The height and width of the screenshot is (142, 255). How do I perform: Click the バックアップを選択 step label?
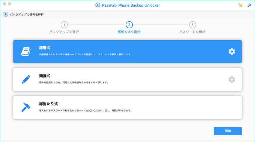point(64,32)
